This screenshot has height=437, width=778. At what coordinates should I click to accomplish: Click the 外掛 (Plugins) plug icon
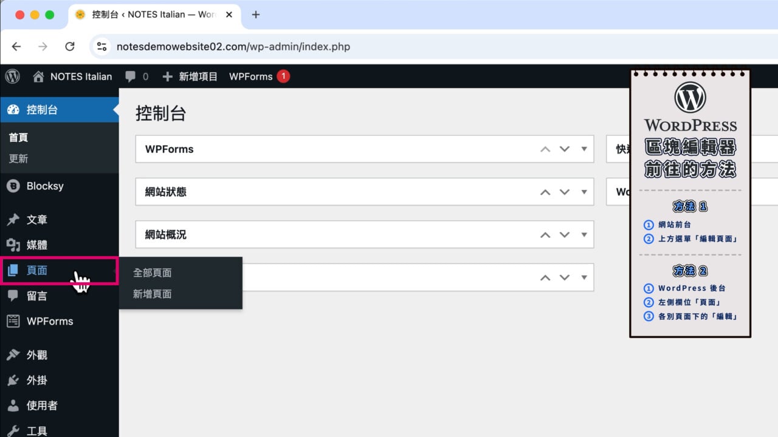(13, 381)
